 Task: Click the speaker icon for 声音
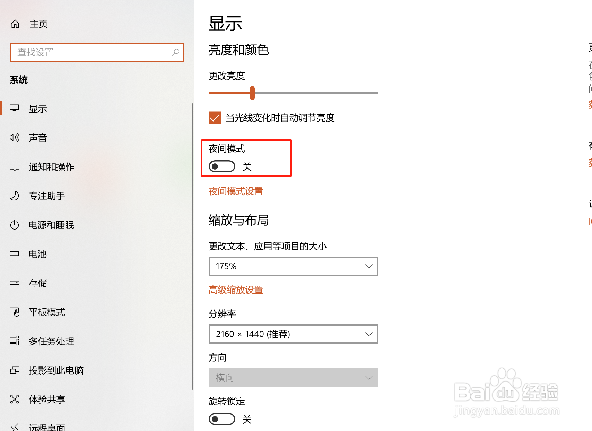click(x=15, y=138)
